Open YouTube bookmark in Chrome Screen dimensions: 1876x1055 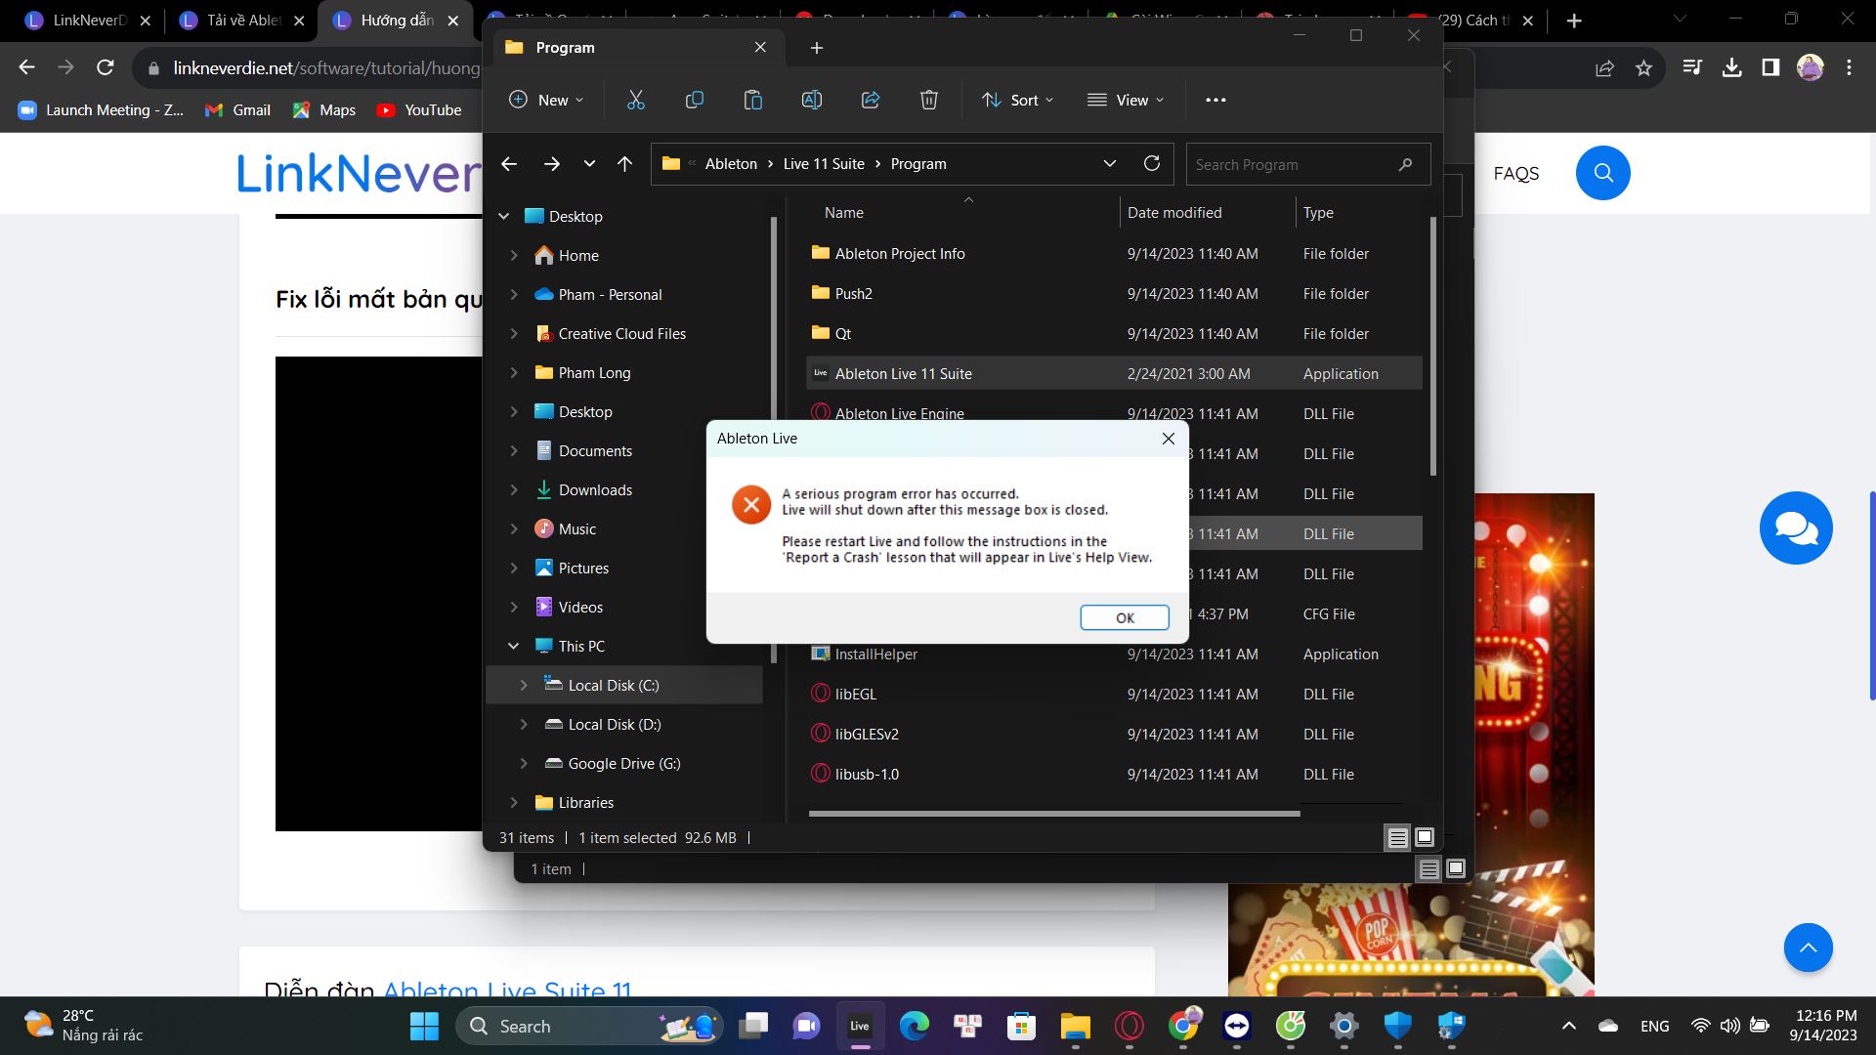pos(419,110)
